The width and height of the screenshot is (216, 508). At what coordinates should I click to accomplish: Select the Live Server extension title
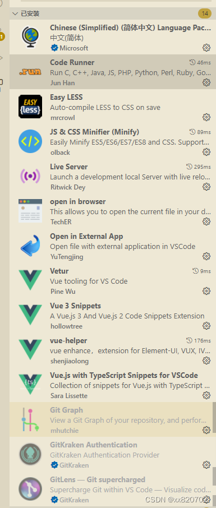69,167
